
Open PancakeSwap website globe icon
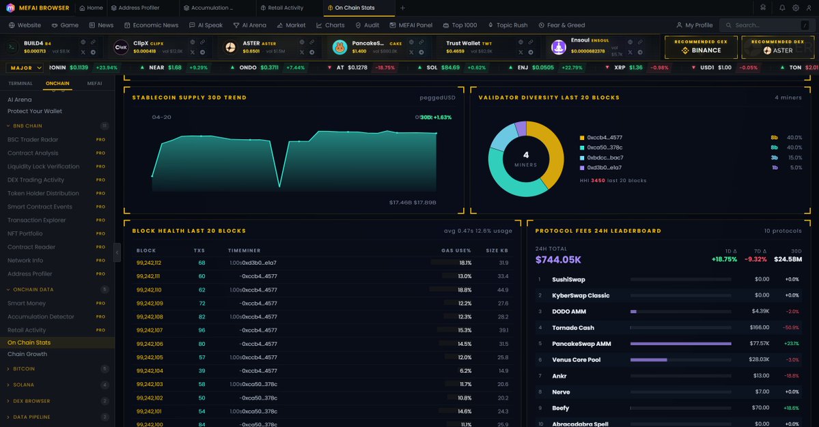point(411,42)
